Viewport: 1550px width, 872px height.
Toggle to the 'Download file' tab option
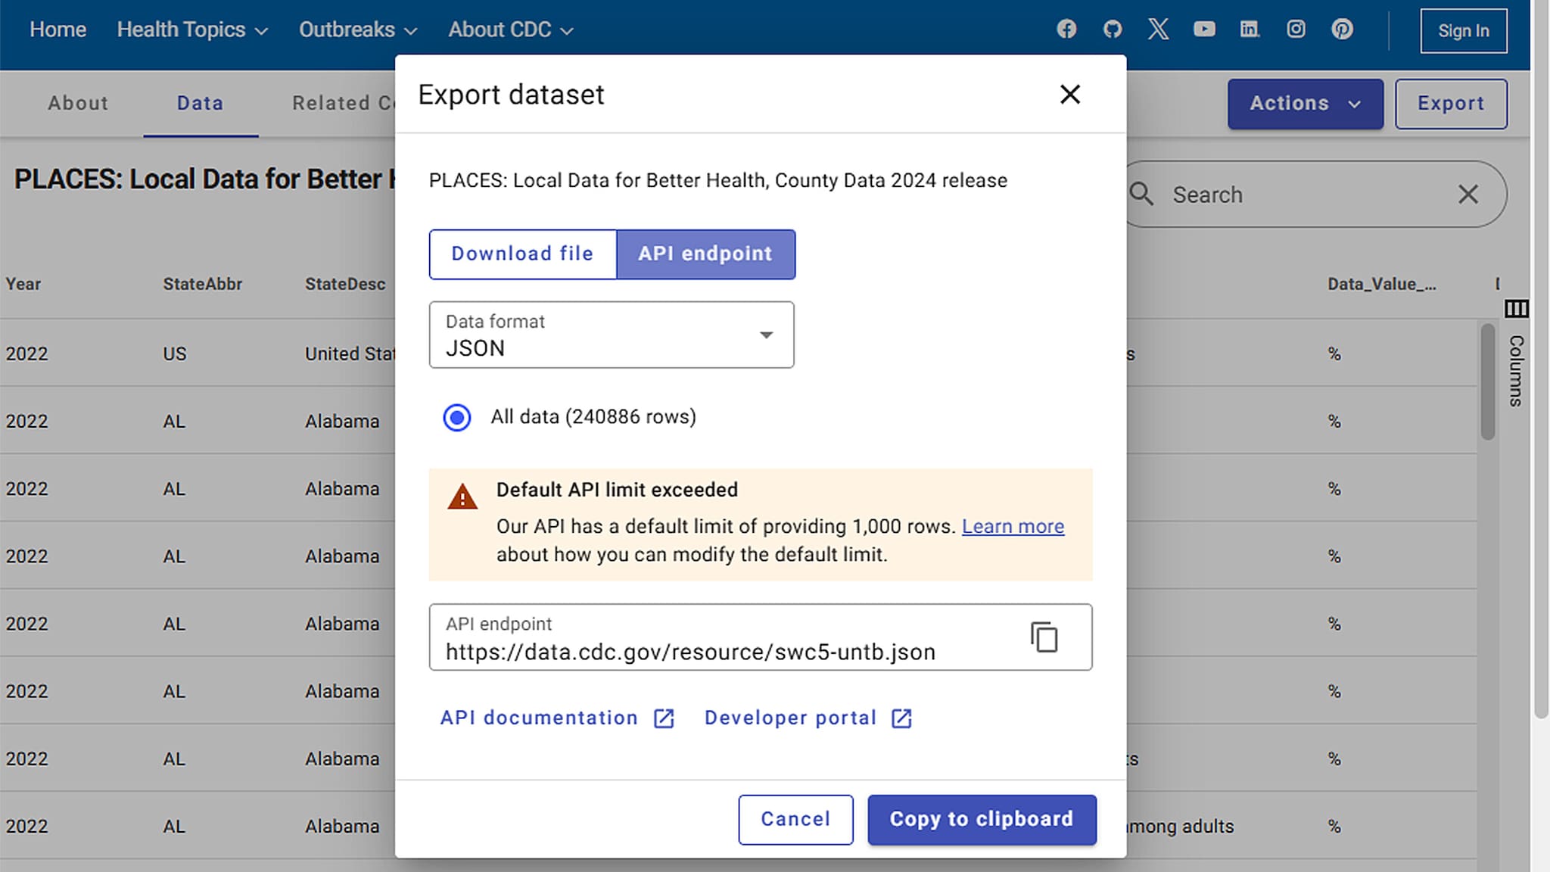pyautogui.click(x=521, y=254)
